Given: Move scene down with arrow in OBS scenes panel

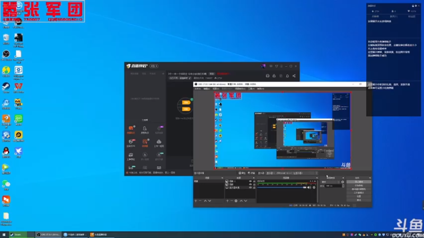Looking at the screenshot, I should point(209,201).
